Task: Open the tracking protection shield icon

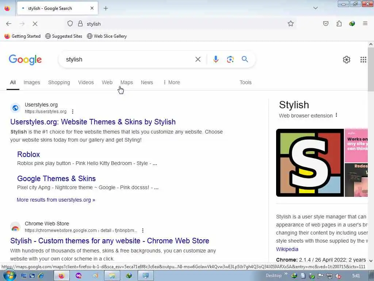Action: coord(70,24)
